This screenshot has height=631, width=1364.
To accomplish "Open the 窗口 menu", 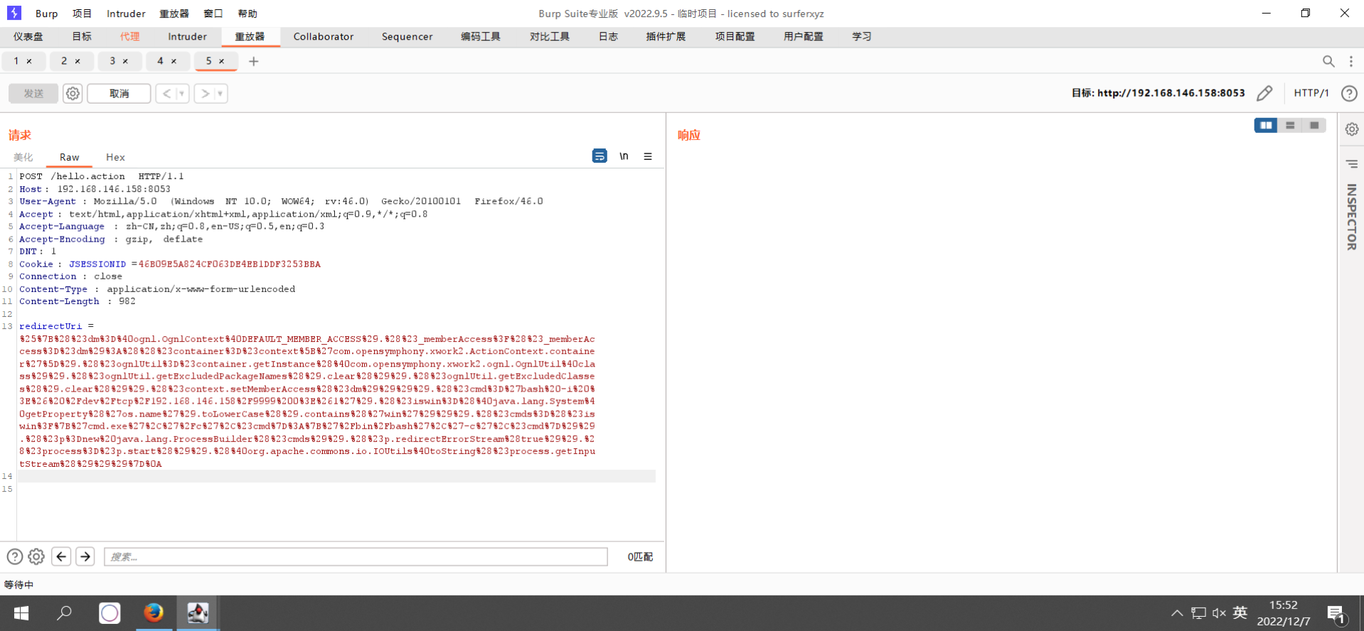I will [x=213, y=14].
